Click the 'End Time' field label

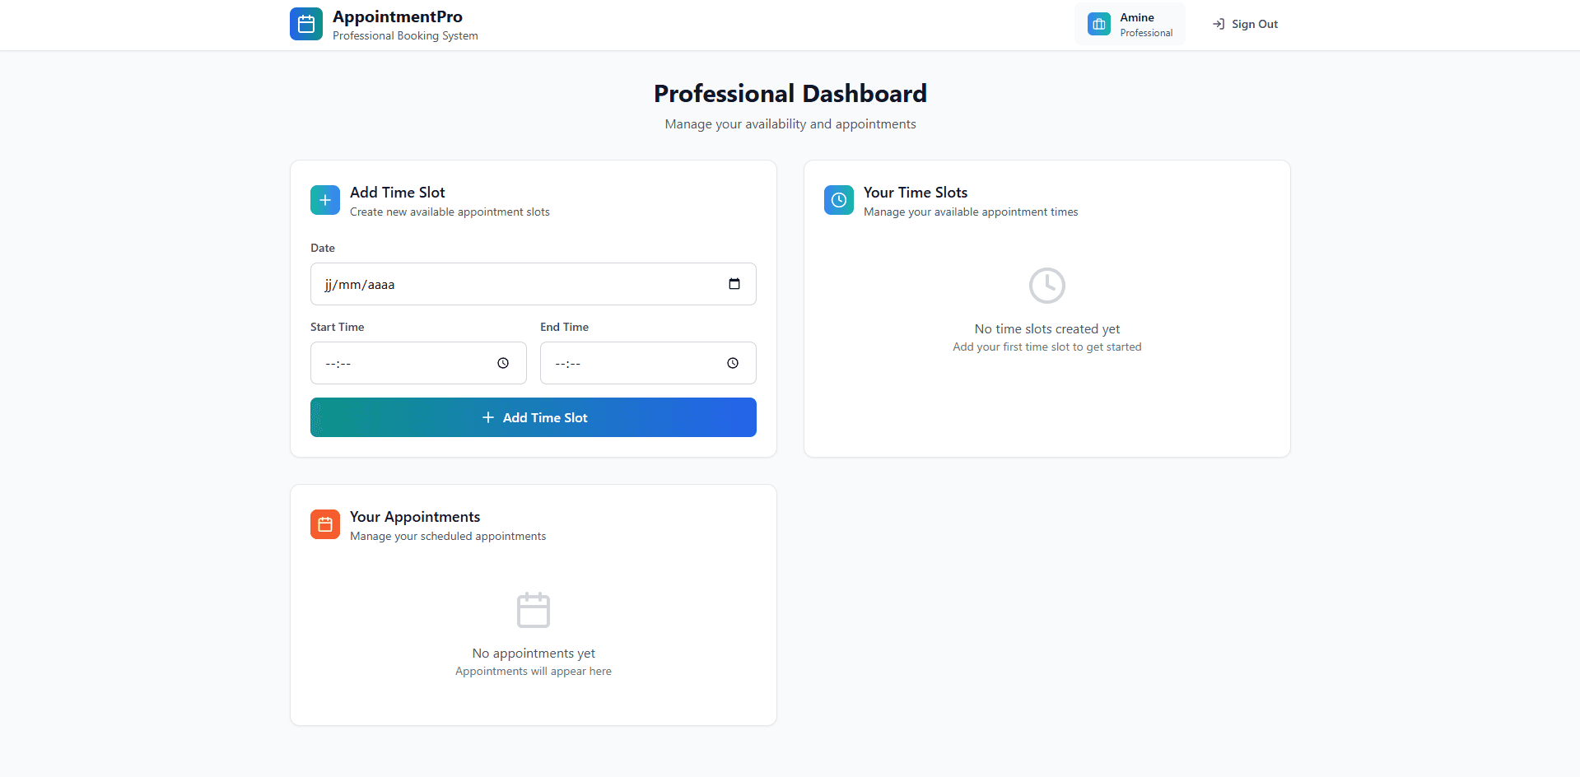(x=565, y=327)
